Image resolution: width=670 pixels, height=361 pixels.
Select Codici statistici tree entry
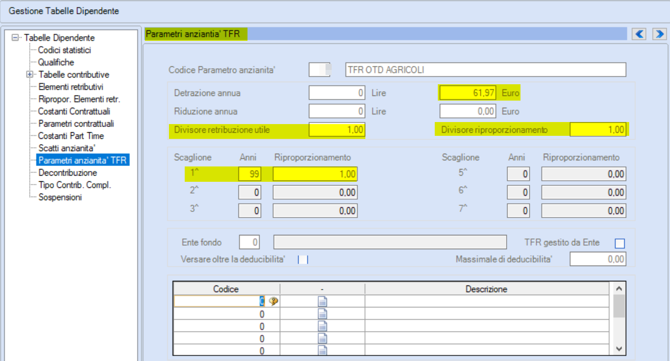point(65,50)
